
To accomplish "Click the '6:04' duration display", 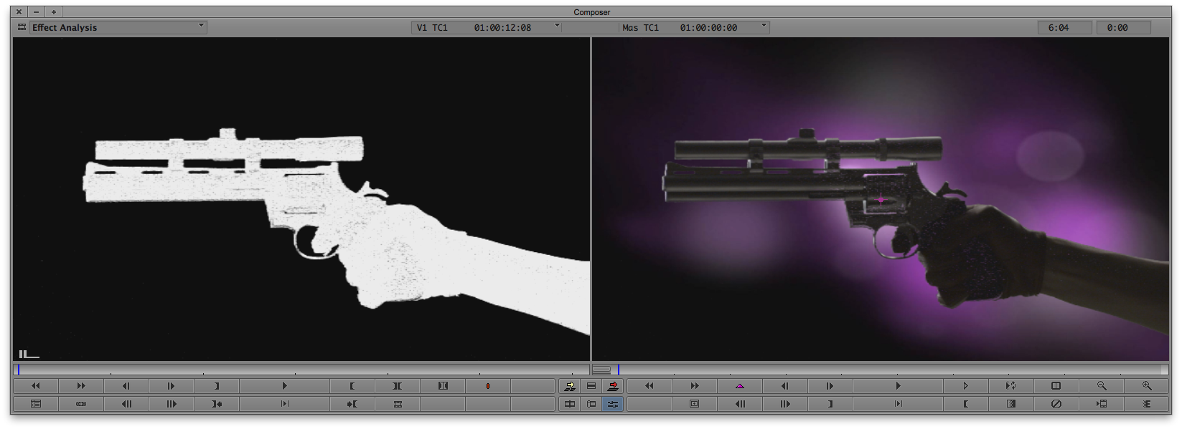I will click(x=1064, y=27).
